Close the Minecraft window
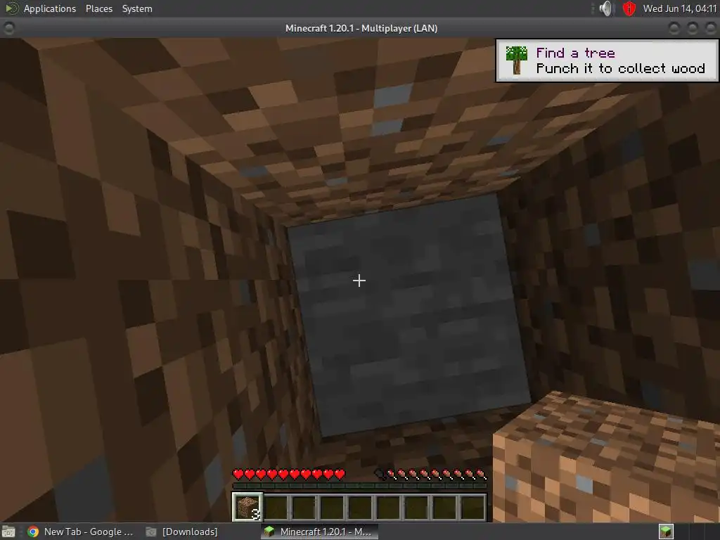The width and height of the screenshot is (720, 540). (x=710, y=28)
